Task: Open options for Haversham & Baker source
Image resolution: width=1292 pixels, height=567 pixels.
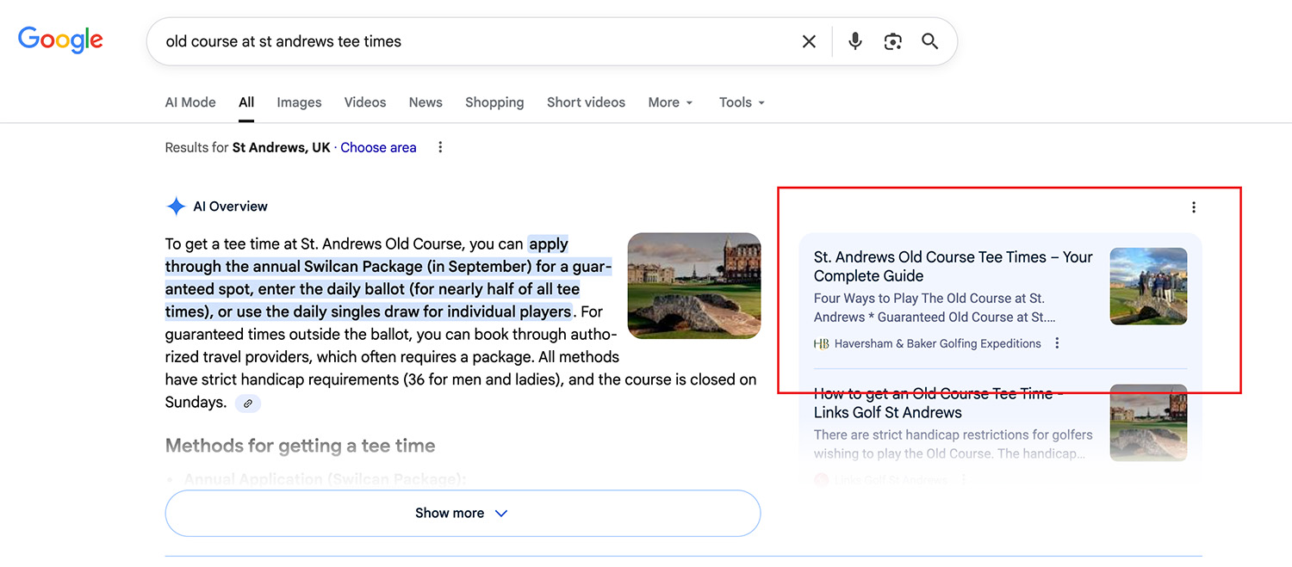Action: 1057,343
